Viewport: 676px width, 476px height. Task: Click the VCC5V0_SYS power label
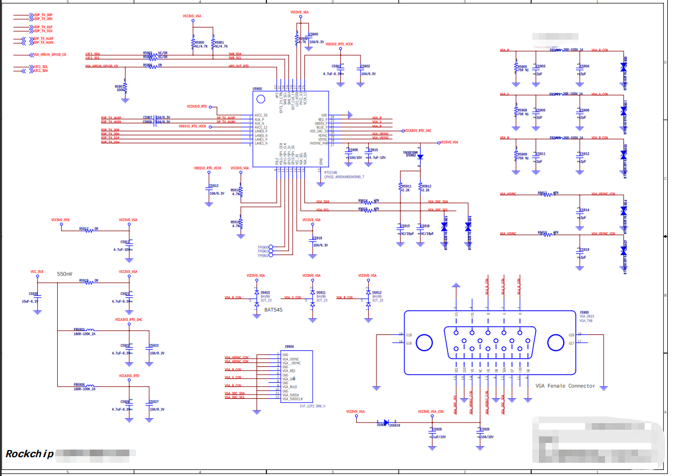pos(61,220)
